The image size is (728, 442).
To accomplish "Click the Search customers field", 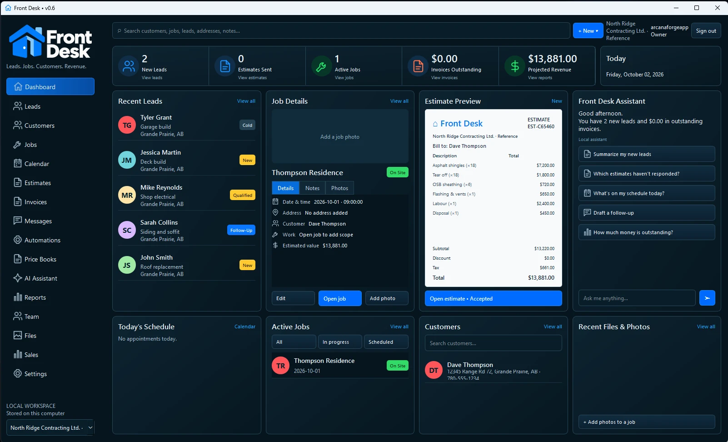I will pos(494,343).
